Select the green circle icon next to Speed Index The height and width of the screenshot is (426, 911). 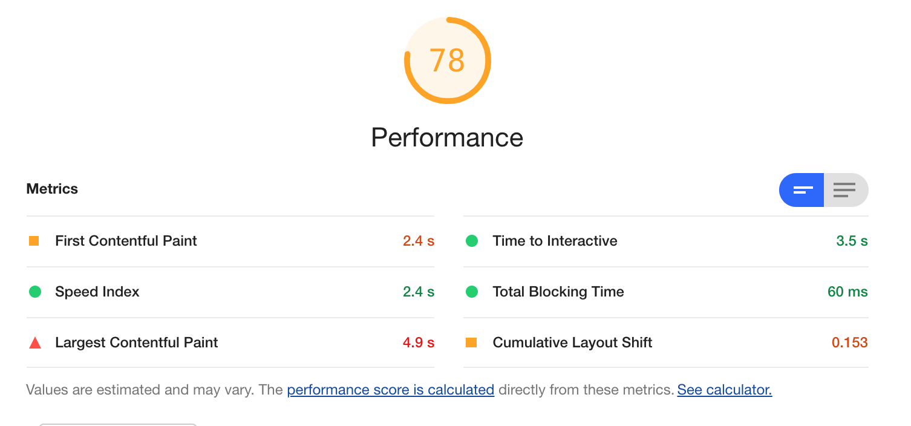click(35, 291)
